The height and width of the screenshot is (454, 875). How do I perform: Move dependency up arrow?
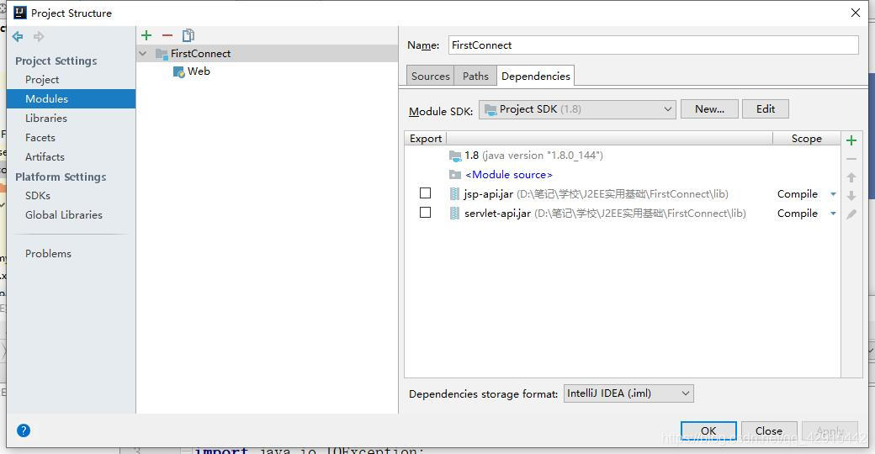pos(851,177)
